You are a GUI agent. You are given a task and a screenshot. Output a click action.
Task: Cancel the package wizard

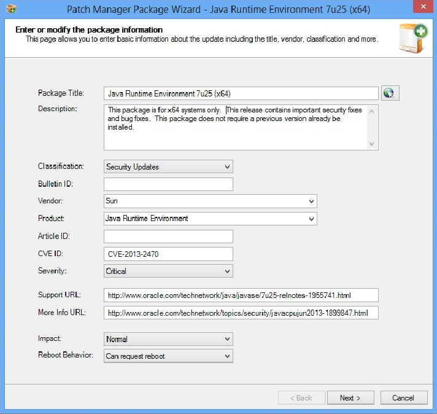pos(404,397)
